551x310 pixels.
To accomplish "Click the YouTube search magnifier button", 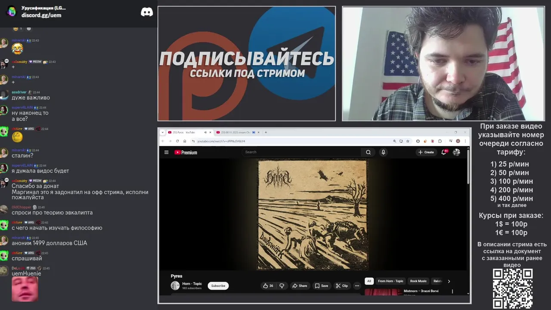I will click(368, 152).
